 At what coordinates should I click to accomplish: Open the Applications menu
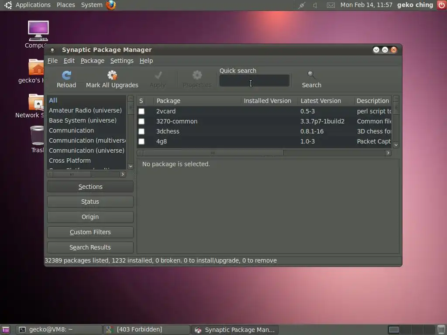point(33,5)
